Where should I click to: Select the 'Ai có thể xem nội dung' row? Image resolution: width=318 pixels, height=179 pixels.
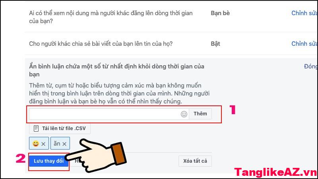(x=171, y=17)
